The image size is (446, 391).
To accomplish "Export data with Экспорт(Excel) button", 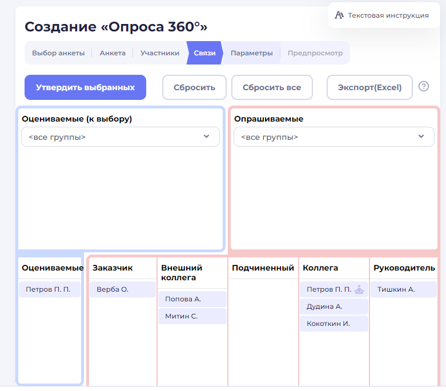I will [x=369, y=88].
